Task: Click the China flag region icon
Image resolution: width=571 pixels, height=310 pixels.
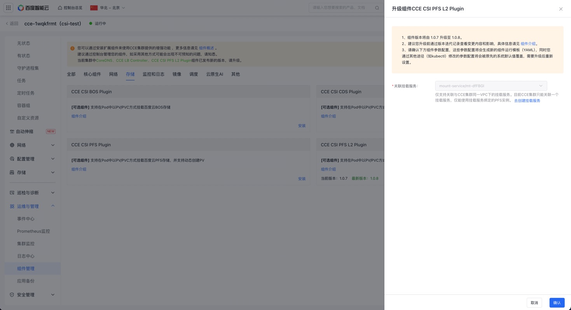Action: click(x=94, y=8)
